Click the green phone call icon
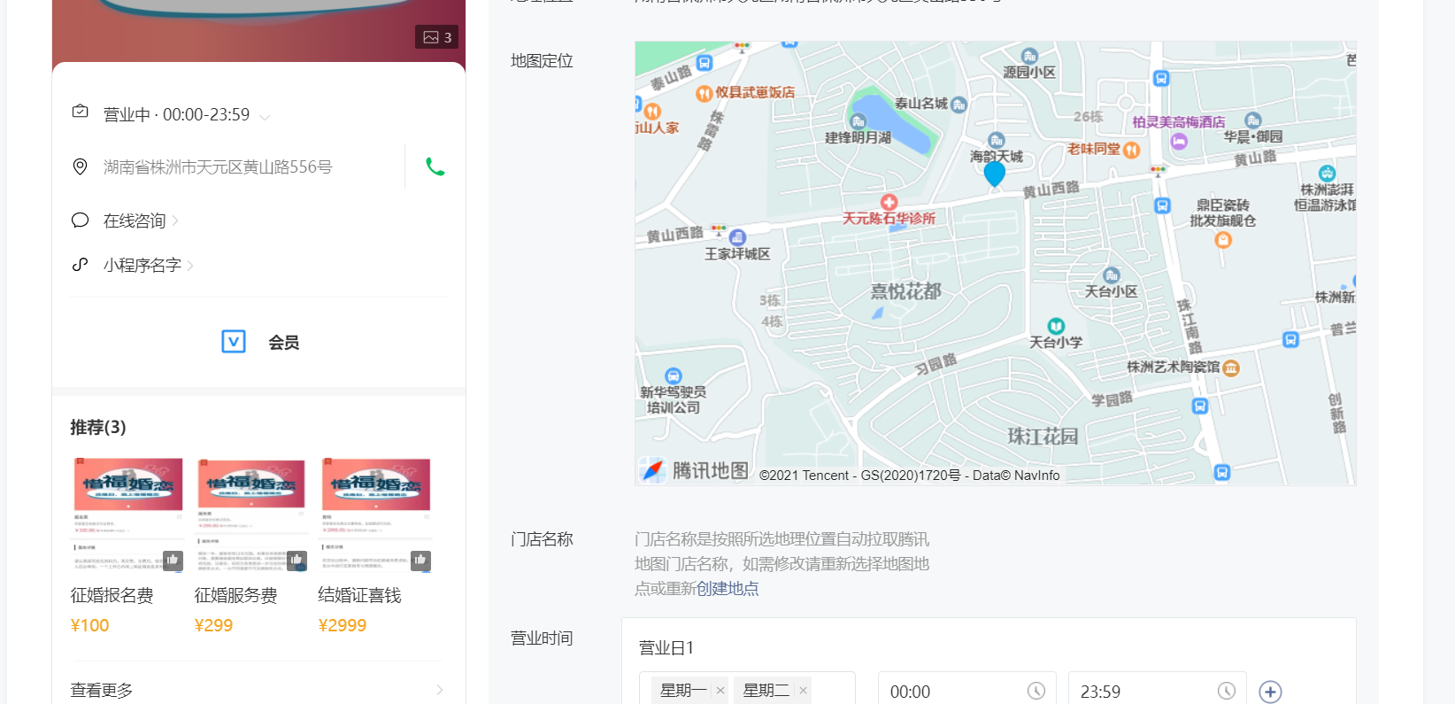Image resolution: width=1455 pixels, height=704 pixels. coord(435,166)
